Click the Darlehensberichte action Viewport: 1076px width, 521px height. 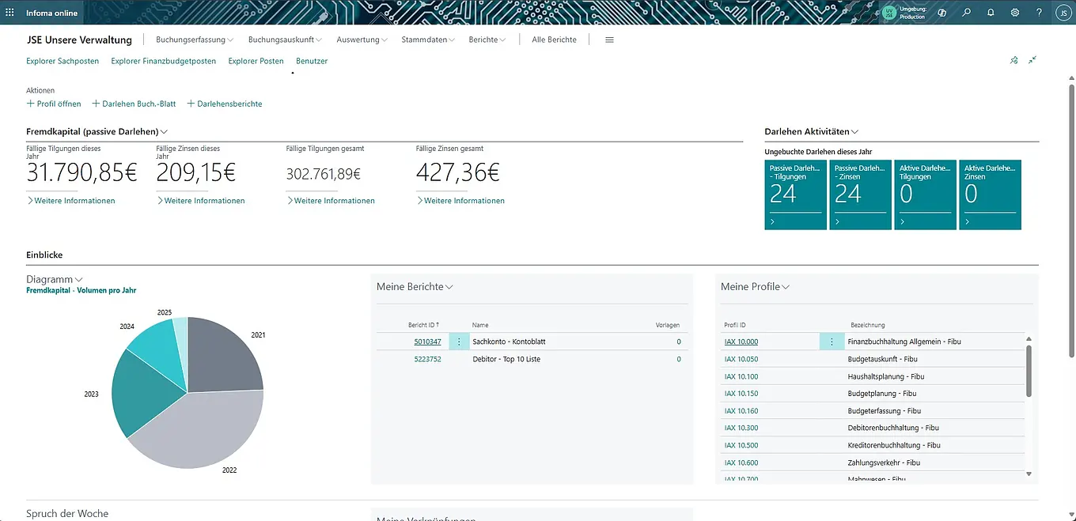tap(225, 104)
